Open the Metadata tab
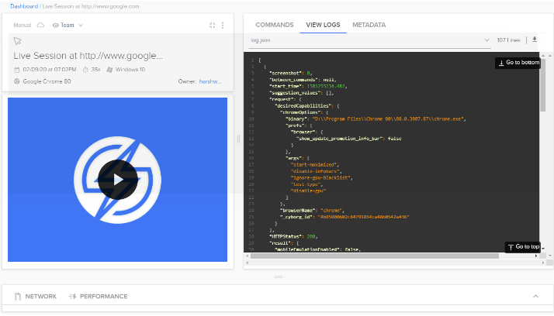The width and height of the screenshot is (554, 316). pyautogui.click(x=369, y=25)
